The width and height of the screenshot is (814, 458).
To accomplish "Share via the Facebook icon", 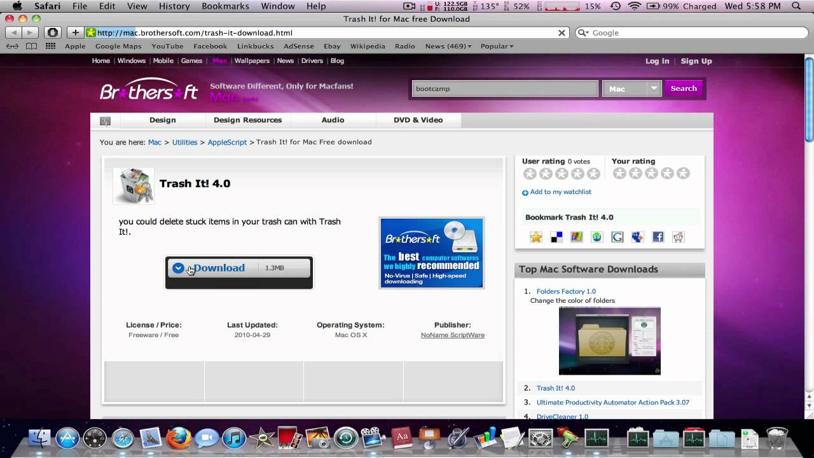I will pyautogui.click(x=658, y=237).
